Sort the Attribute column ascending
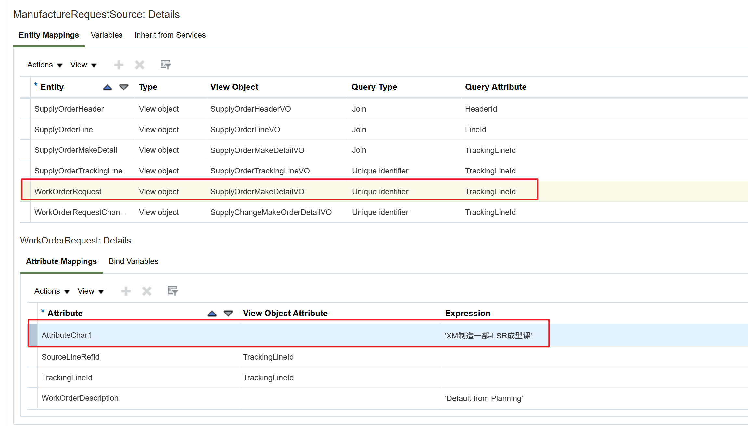This screenshot has height=426, width=748. click(x=212, y=313)
